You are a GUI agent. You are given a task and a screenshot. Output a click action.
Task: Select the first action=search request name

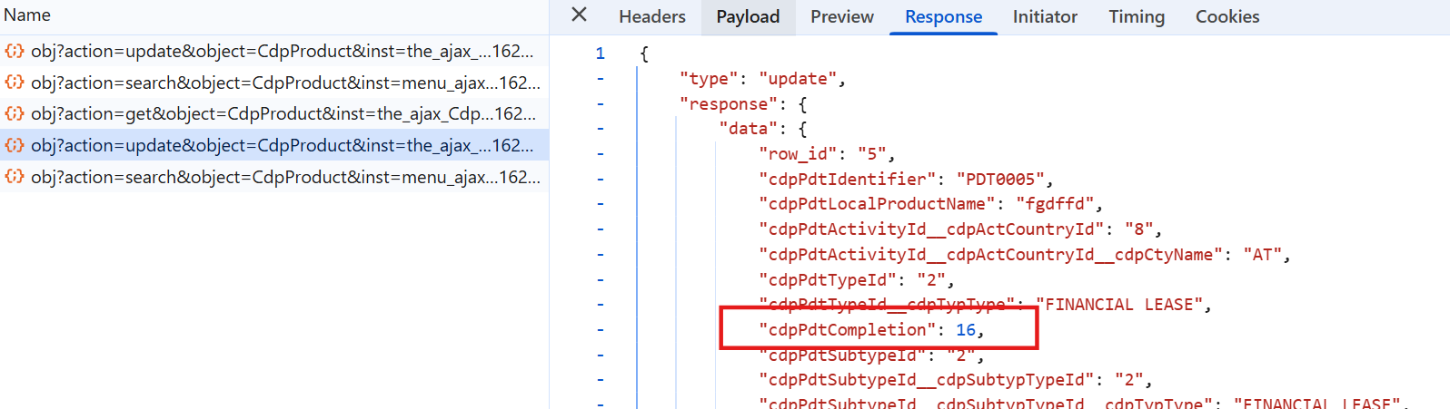[x=284, y=83]
